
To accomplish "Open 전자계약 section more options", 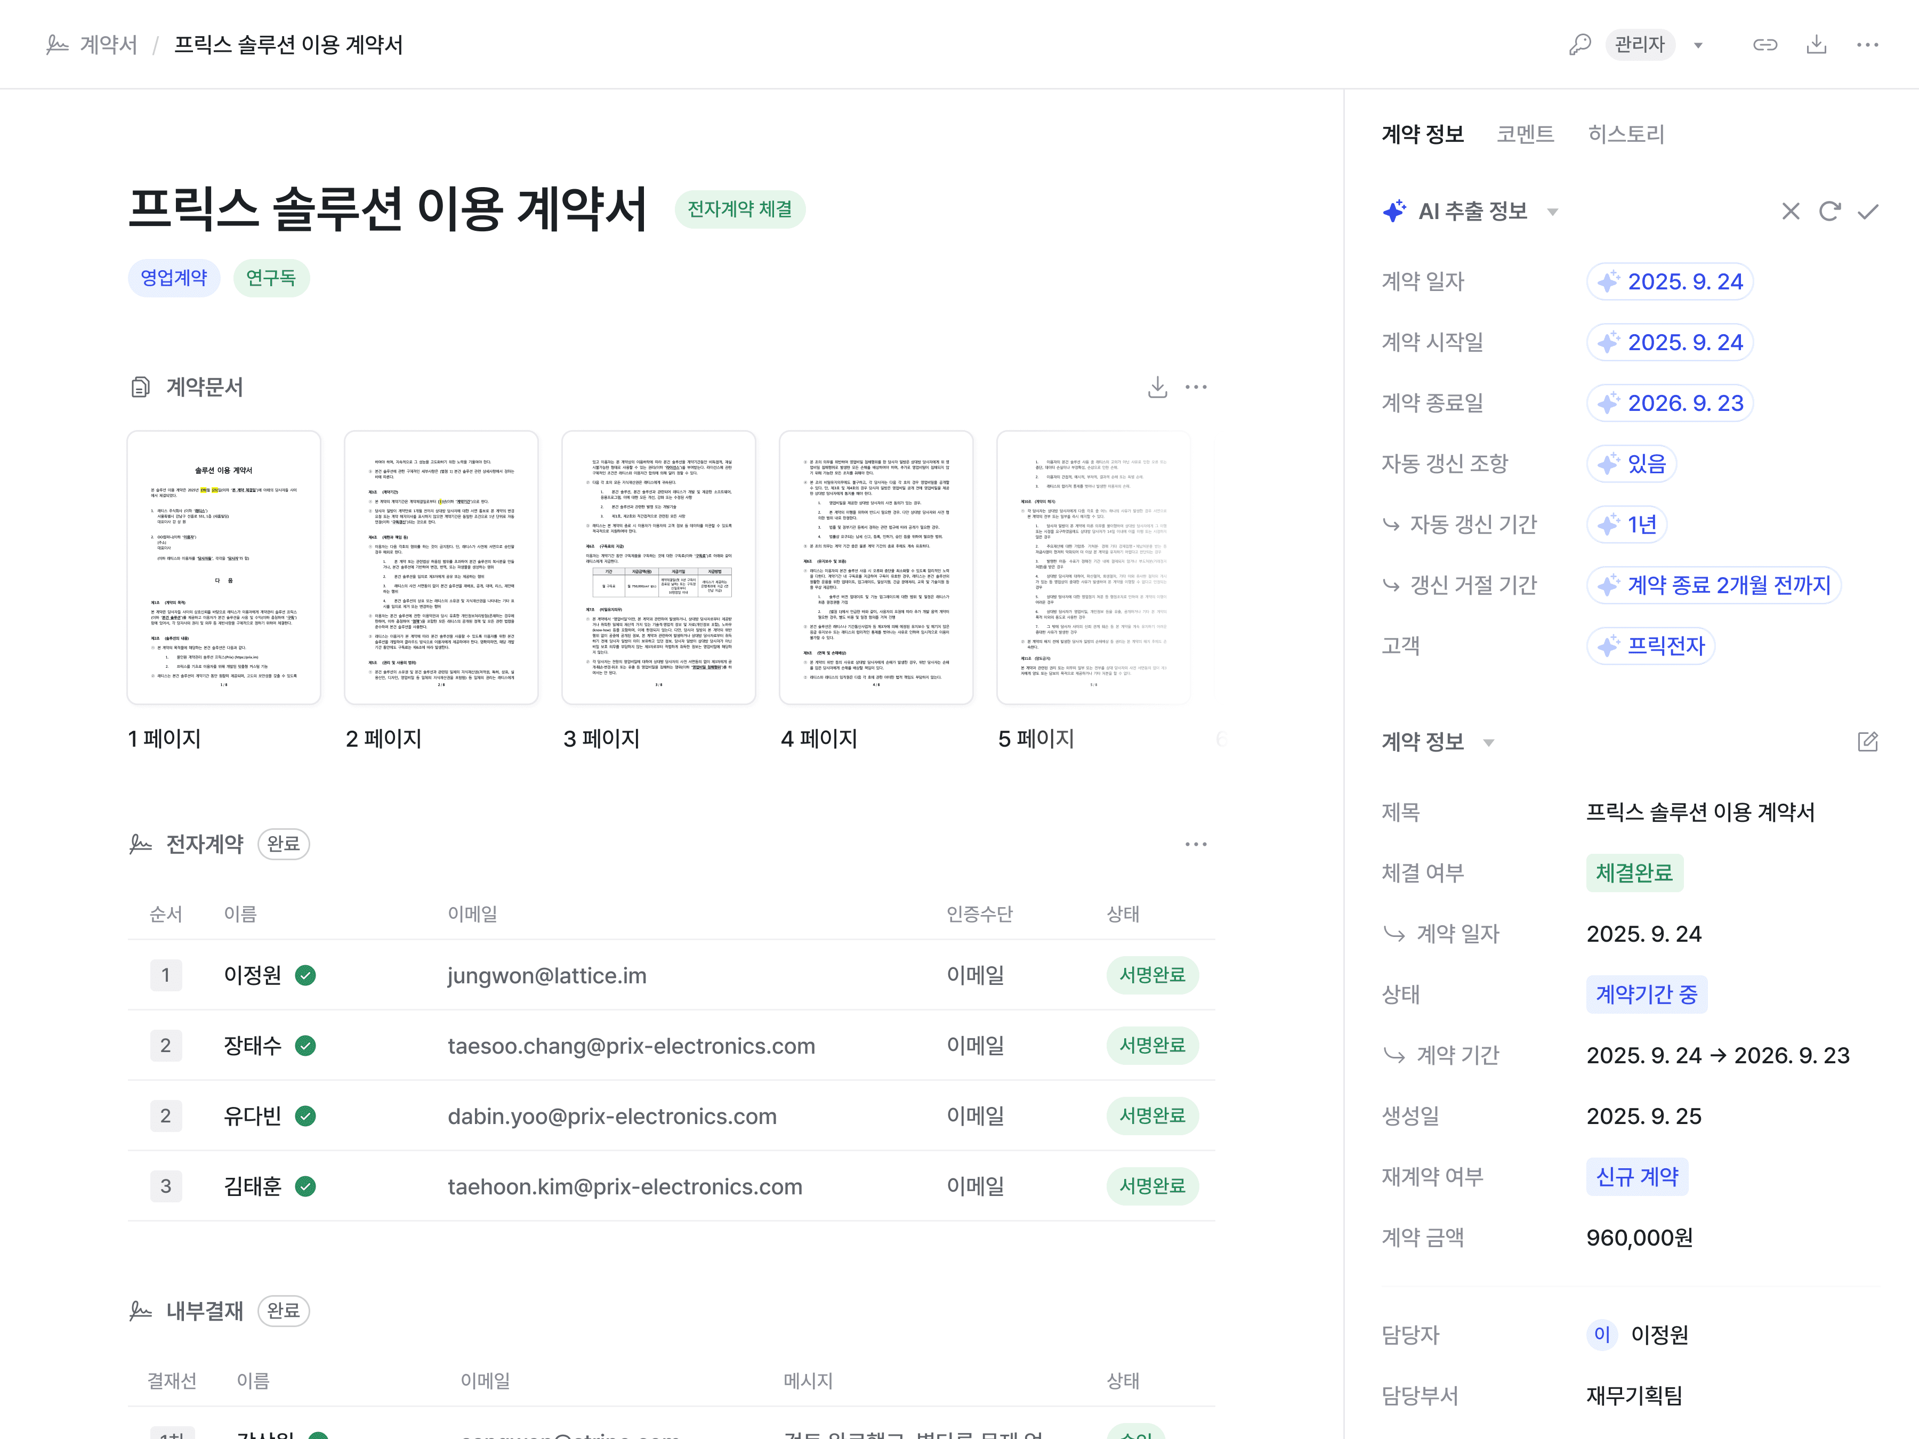I will pyautogui.click(x=1196, y=844).
